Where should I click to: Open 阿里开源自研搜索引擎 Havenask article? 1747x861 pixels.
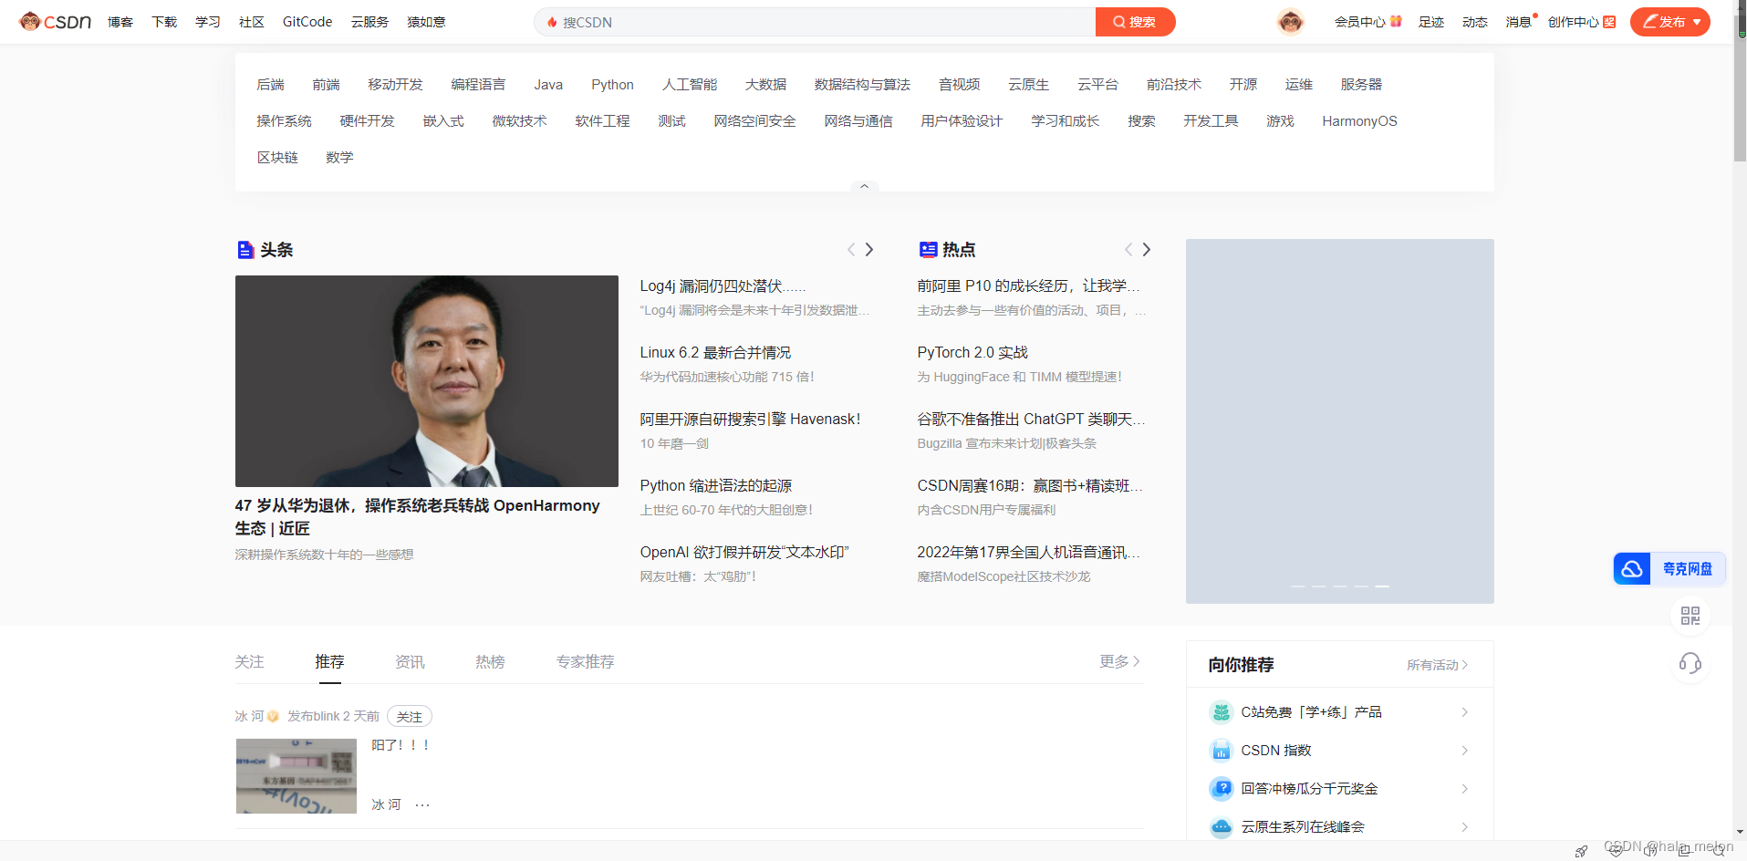(x=750, y=420)
